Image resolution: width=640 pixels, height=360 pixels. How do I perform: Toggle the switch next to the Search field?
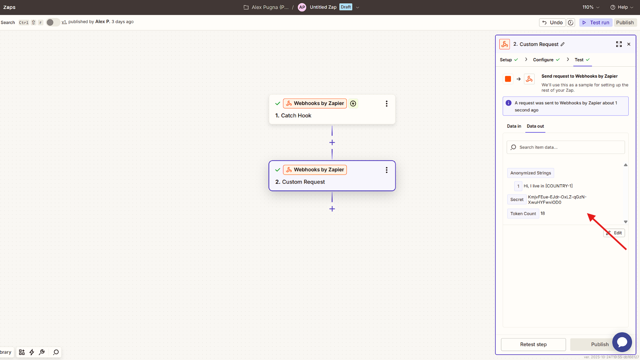click(52, 22)
